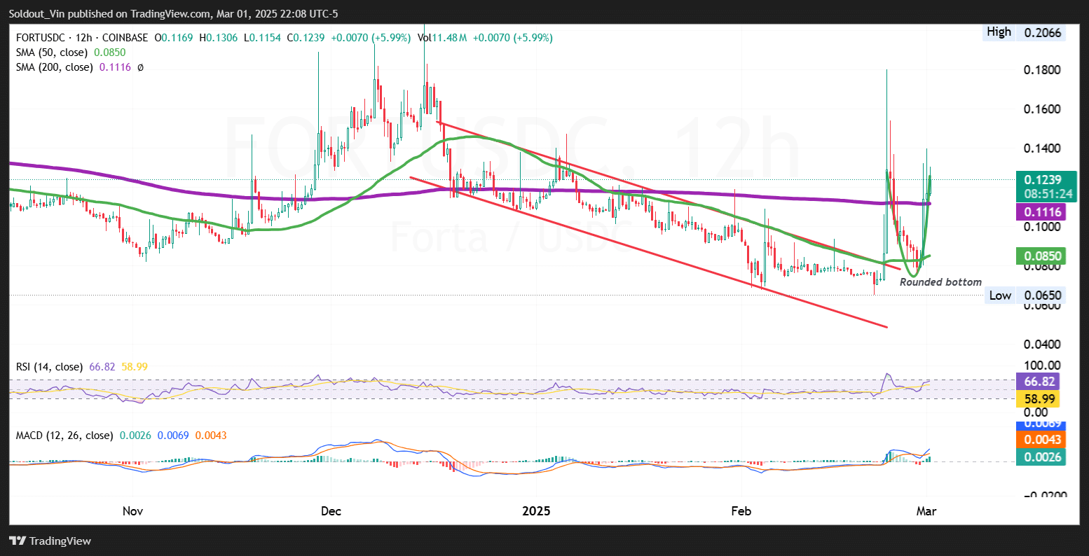Open the MACD (12, 26, close) indicator label
This screenshot has width=1089, height=556.
point(64,435)
